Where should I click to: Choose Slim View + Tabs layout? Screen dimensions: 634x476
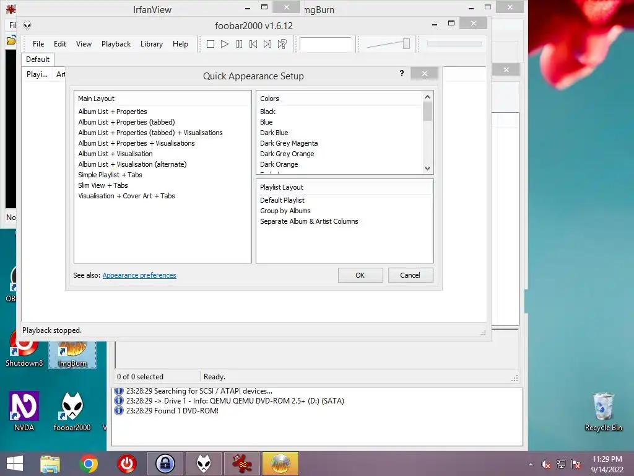[103, 185]
